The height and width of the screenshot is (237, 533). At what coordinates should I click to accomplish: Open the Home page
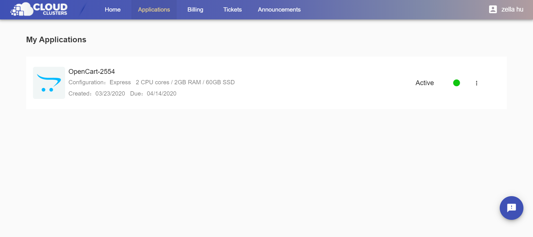pyautogui.click(x=112, y=10)
